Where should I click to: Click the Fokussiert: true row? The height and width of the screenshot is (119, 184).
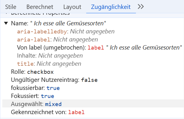tap(32, 96)
